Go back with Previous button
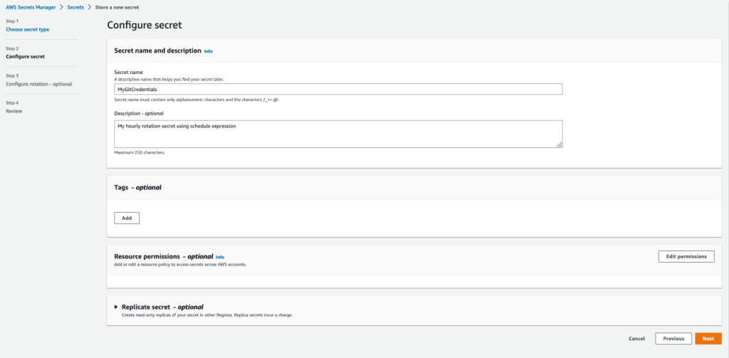 click(x=673, y=339)
